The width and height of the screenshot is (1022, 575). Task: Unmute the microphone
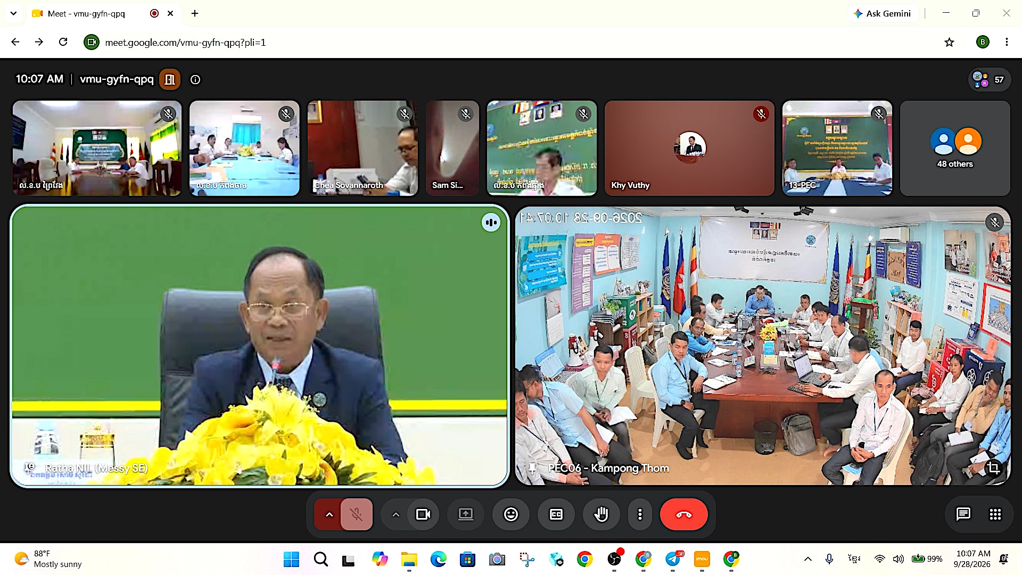356,514
